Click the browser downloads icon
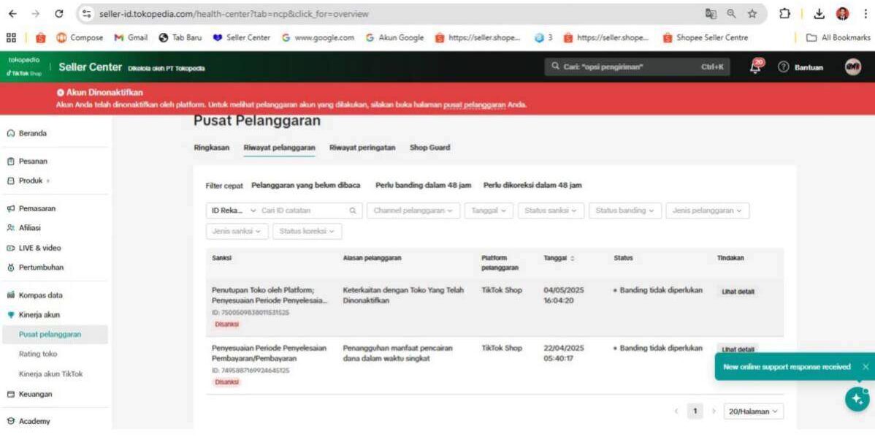The image size is (875, 440). (x=818, y=14)
